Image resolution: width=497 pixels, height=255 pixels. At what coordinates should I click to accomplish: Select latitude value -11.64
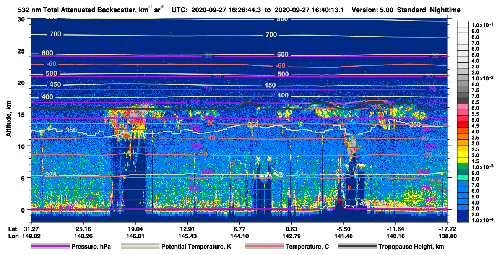coord(396,229)
